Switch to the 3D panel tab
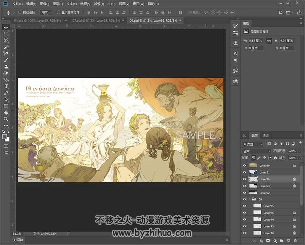 click(244, 135)
